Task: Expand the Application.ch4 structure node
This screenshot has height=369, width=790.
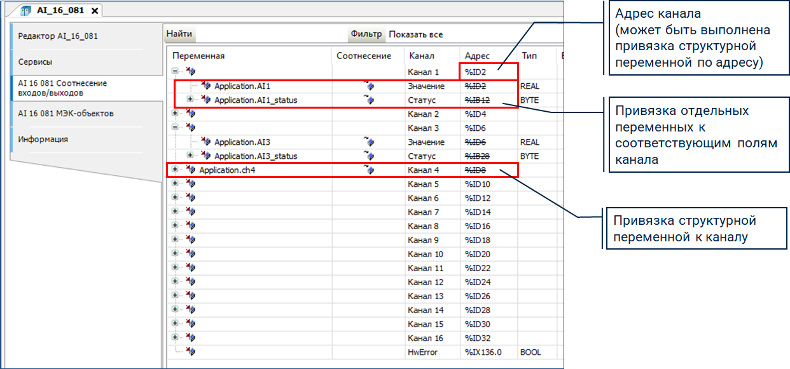Action: click(x=175, y=170)
